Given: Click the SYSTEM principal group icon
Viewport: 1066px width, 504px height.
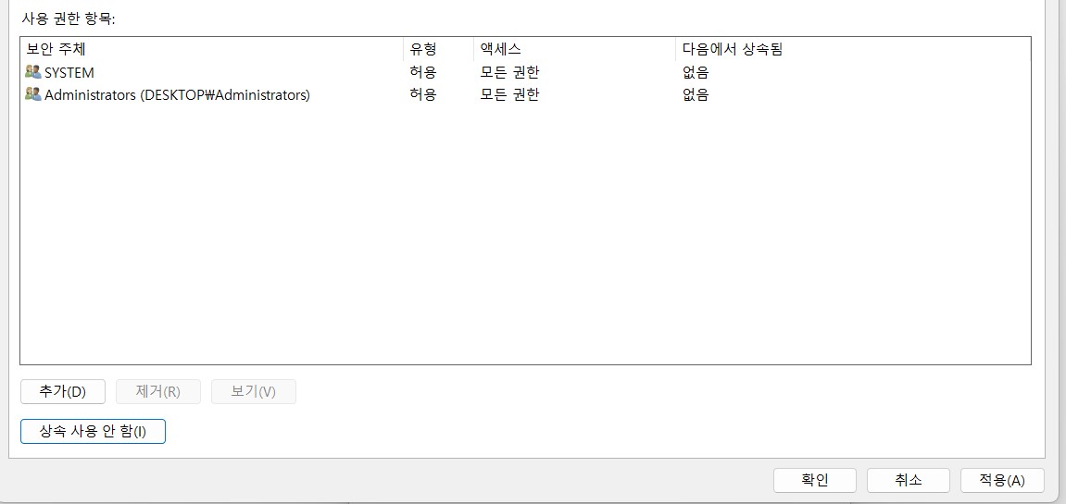Looking at the screenshot, I should click(x=33, y=71).
